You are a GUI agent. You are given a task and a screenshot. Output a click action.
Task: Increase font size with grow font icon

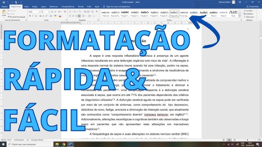tap(52, 12)
